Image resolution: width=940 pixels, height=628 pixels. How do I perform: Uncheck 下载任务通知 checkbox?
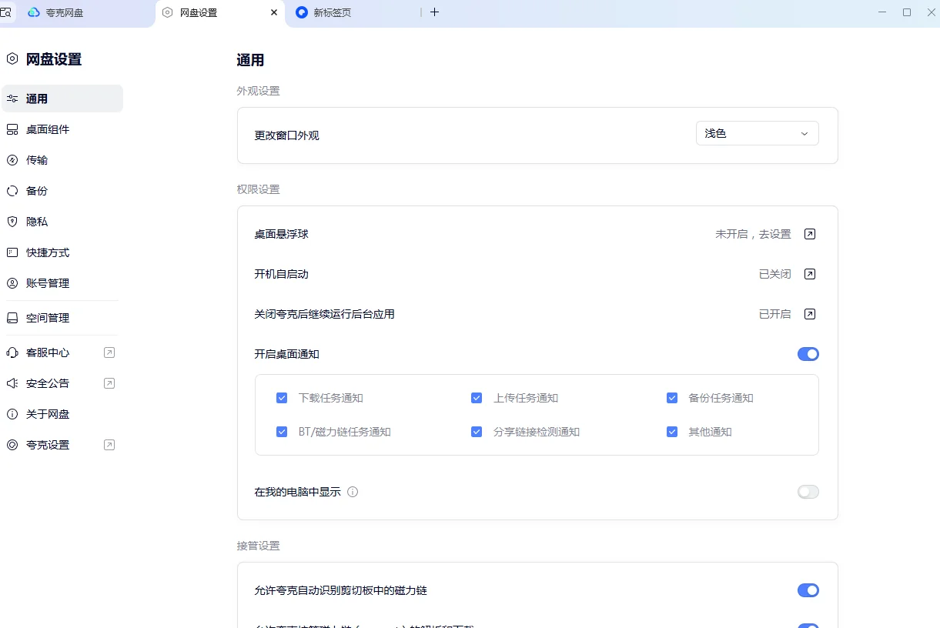coord(282,398)
